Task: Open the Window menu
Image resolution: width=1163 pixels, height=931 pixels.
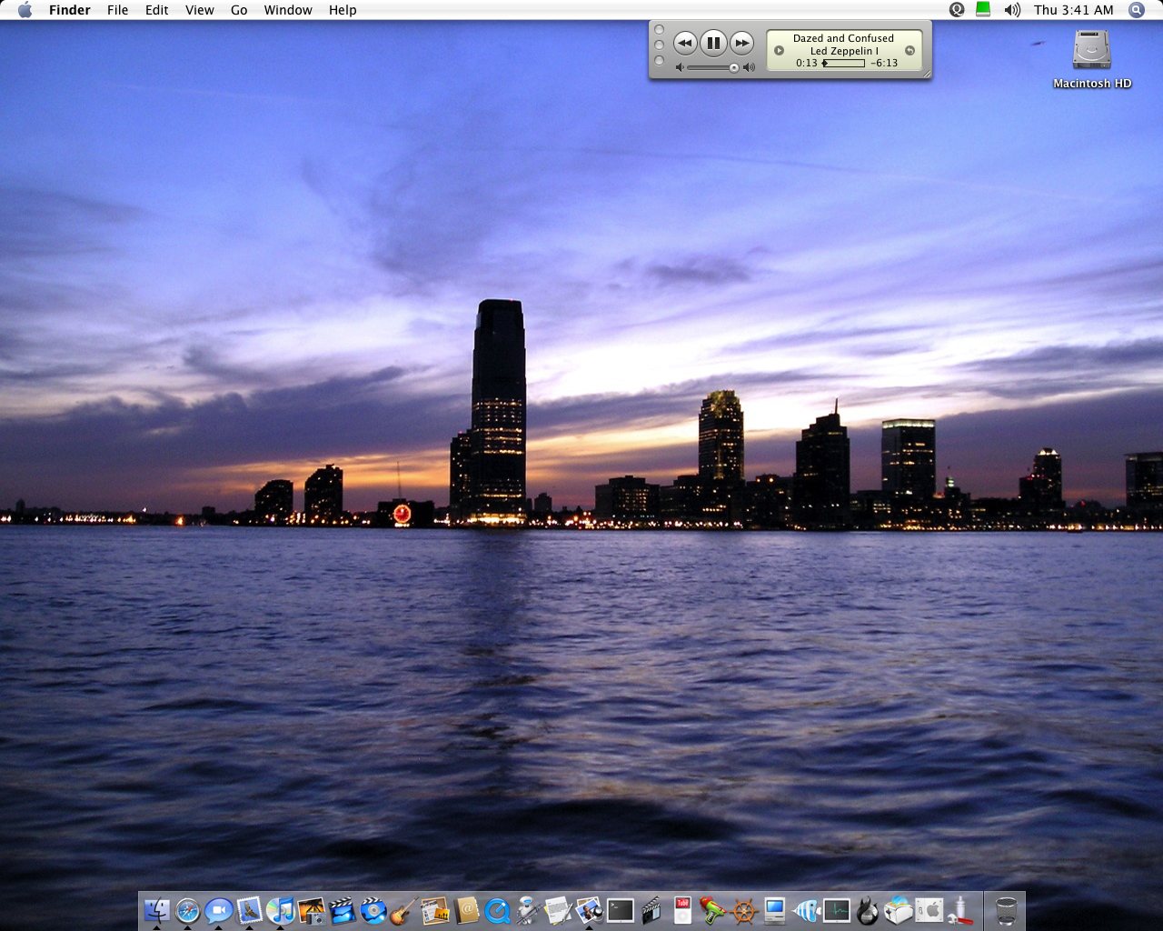Action: point(288,10)
